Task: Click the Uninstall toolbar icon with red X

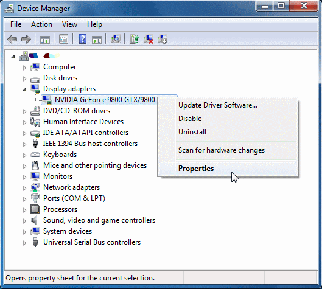Action: [149, 39]
